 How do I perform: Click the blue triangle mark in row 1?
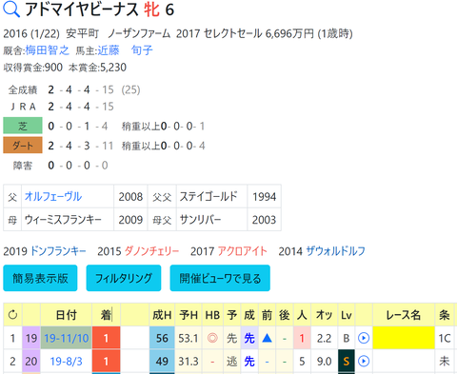(267, 338)
